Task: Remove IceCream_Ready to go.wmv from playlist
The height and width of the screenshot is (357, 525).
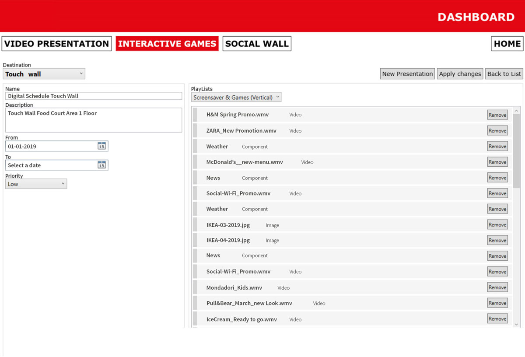Action: click(497, 319)
